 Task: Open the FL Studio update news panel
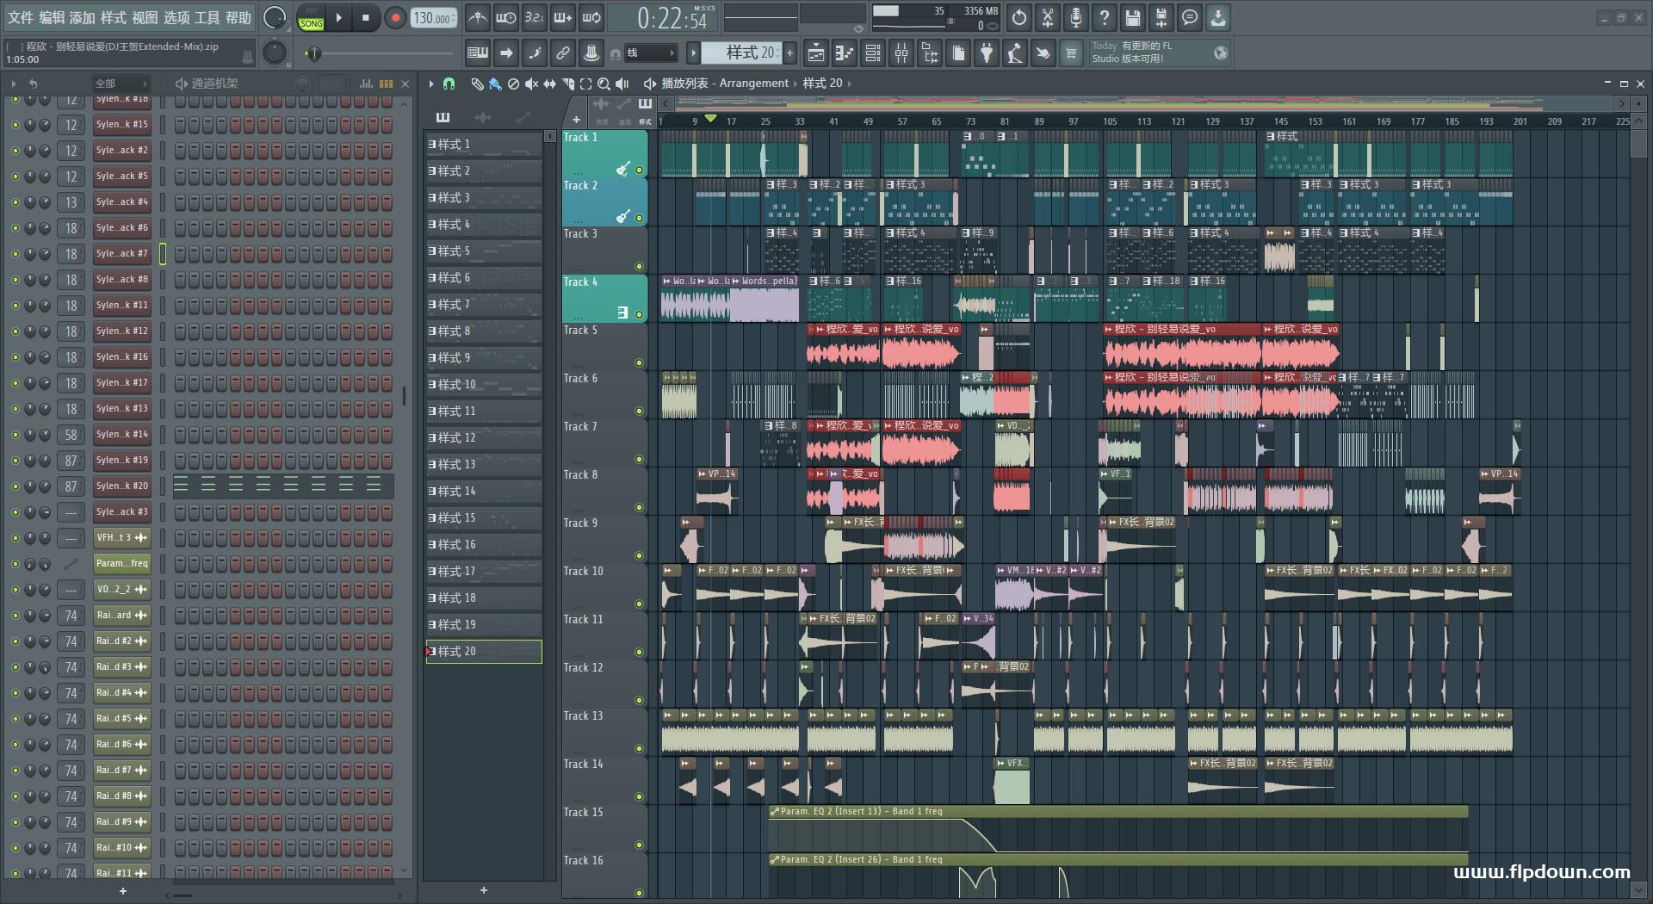pos(1159,53)
